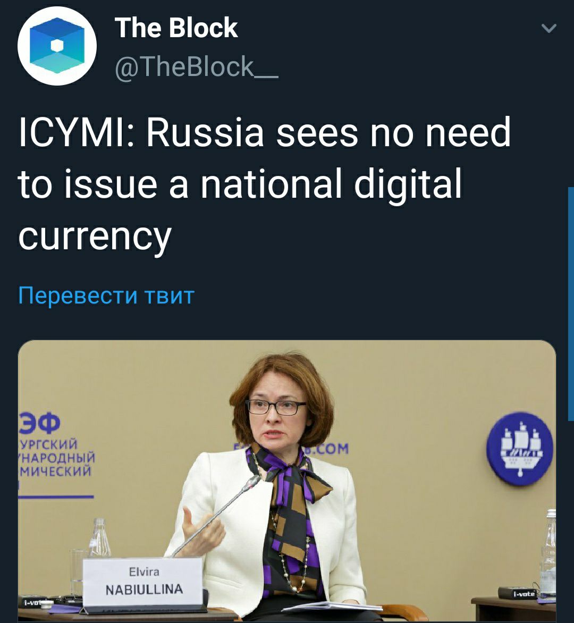The height and width of the screenshot is (623, 574).
Task: Visit the @TheBlock__ handle
Action: coord(196,67)
